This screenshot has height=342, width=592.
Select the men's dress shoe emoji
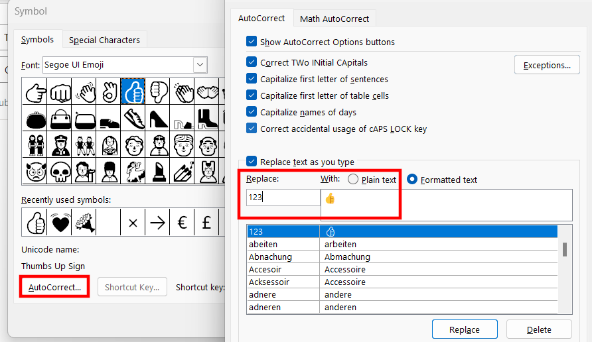[109, 118]
